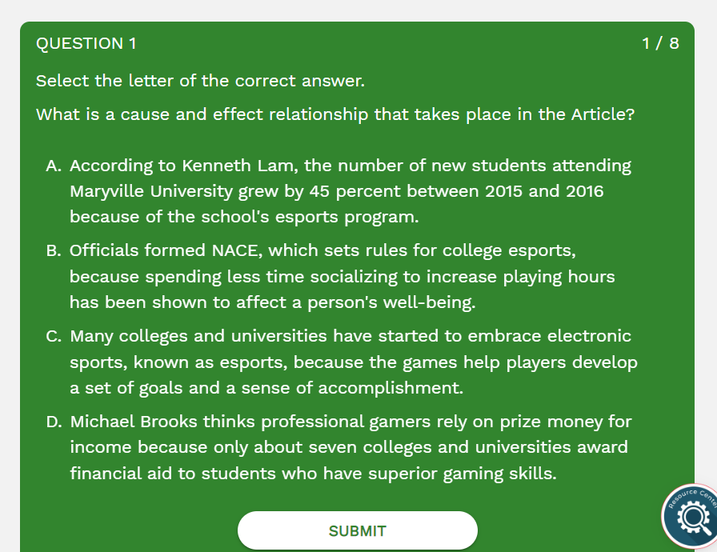The width and height of the screenshot is (717, 552).
Task: Click the word 'NACE' in option B
Action: 236,250
